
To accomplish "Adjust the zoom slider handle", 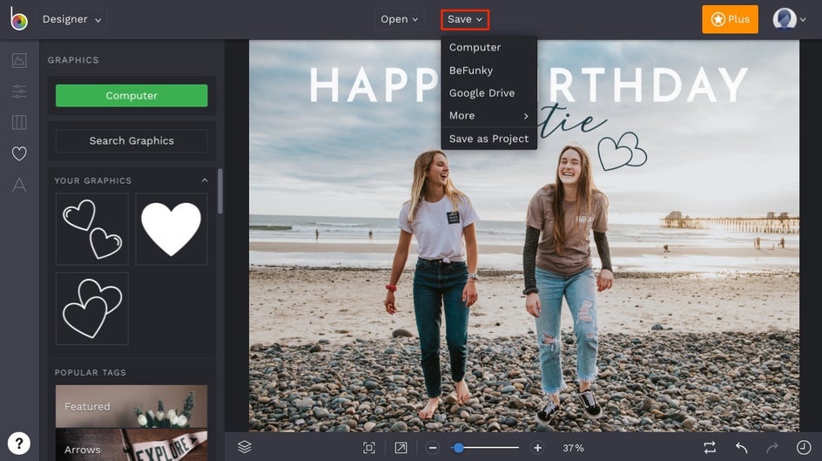I will click(x=459, y=448).
